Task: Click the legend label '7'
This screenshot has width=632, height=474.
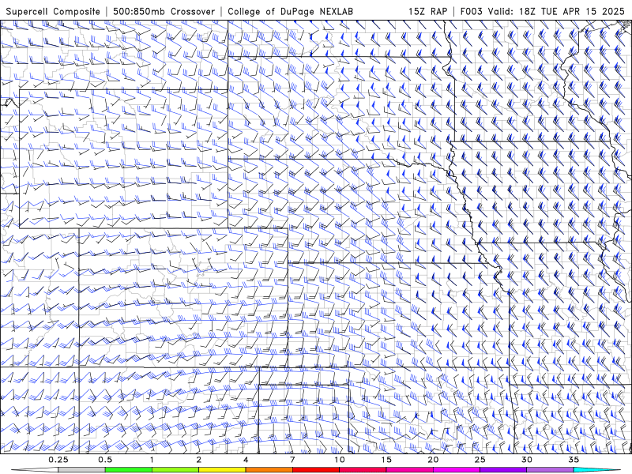Action: click(292, 460)
